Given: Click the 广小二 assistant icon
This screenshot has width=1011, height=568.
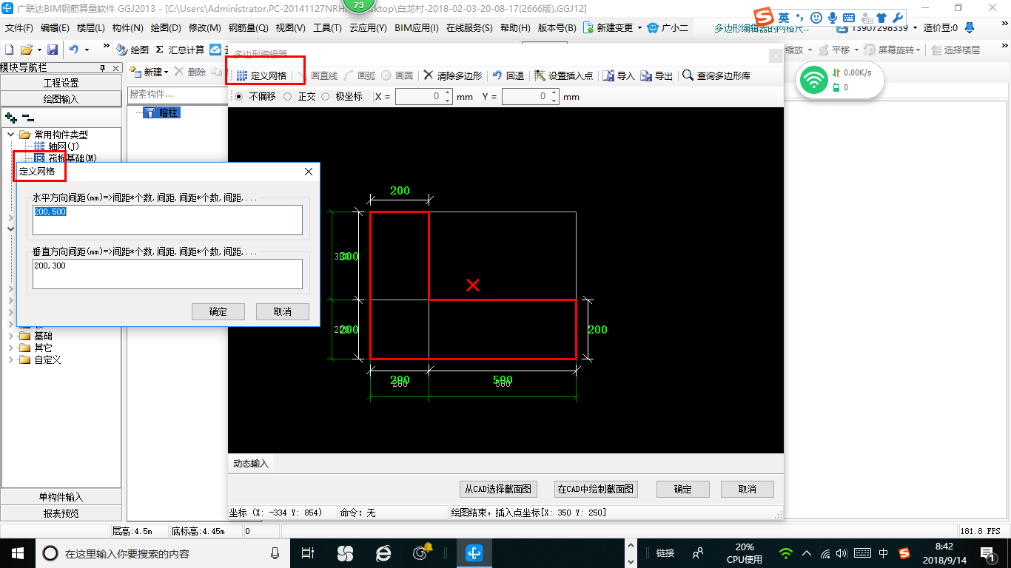Looking at the screenshot, I should pyautogui.click(x=653, y=27).
